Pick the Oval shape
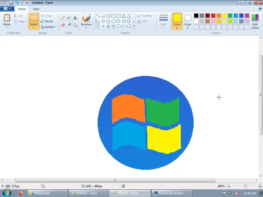Viewport: 263px width, 197px height. [x=108, y=16]
